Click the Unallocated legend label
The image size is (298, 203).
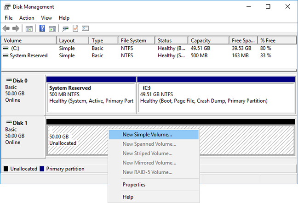(x=24, y=169)
